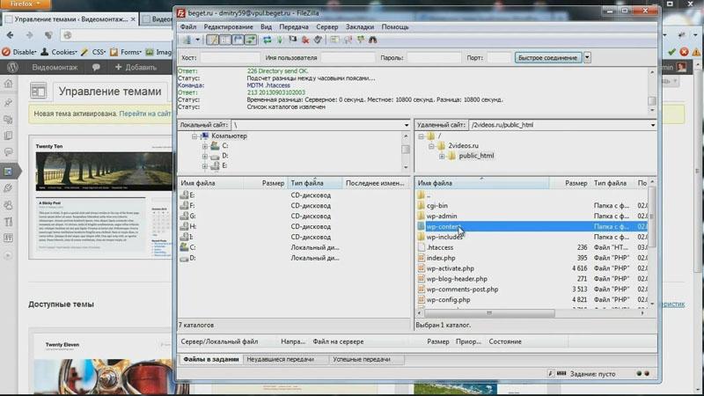Open the Редактирование menu
The width and height of the screenshot is (704, 396).
coord(228,27)
